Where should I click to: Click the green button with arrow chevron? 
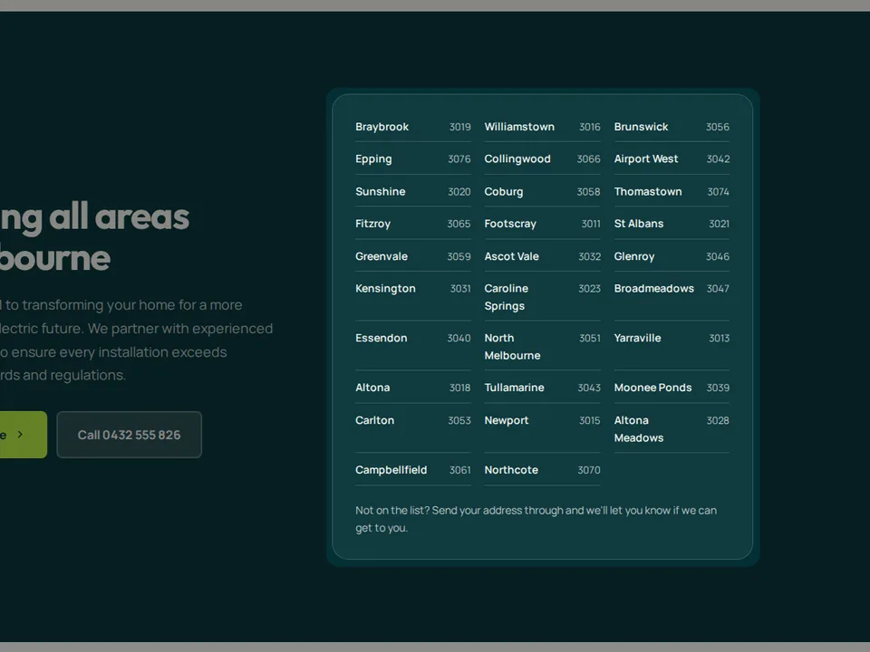click(x=24, y=435)
